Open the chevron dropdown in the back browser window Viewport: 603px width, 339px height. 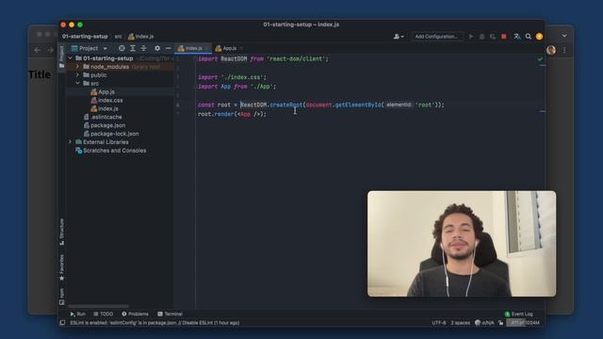click(564, 36)
